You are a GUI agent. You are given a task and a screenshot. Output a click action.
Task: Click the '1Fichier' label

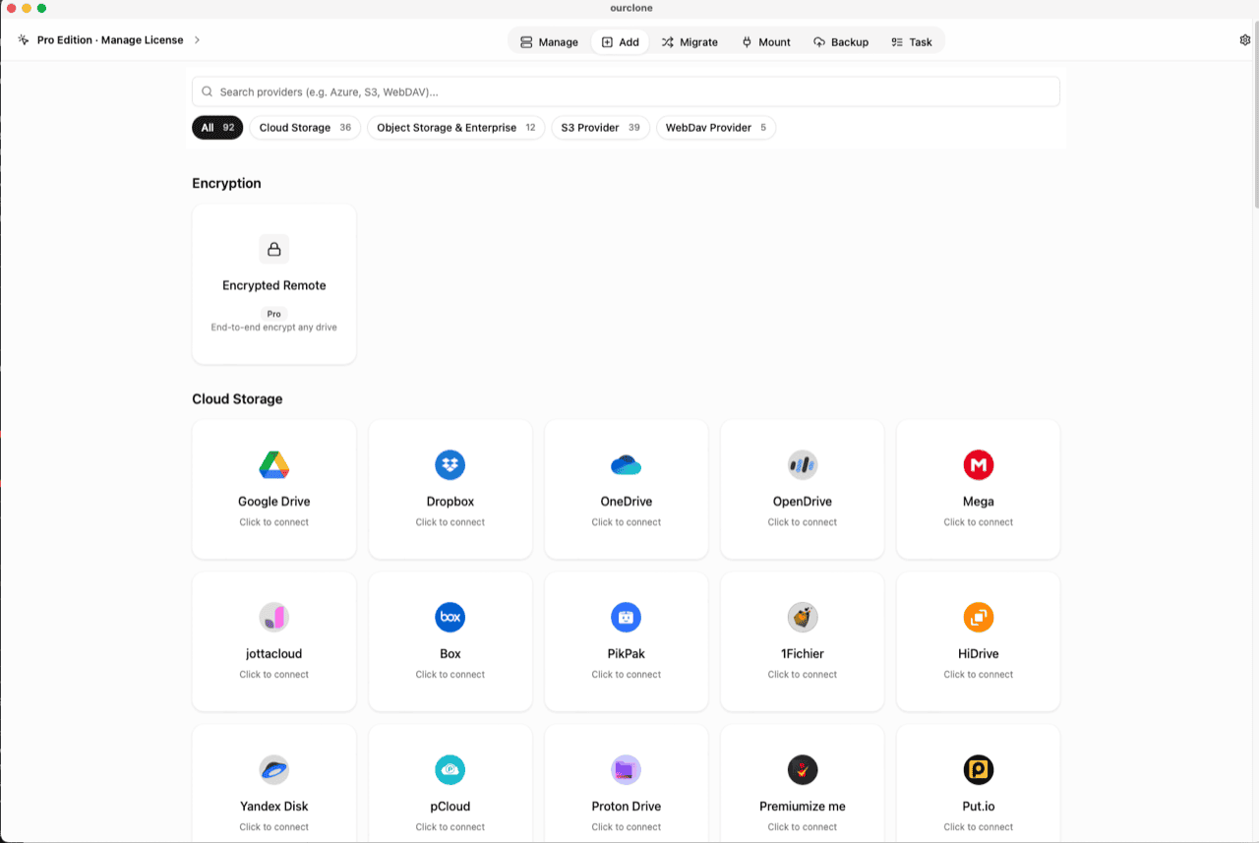pos(803,654)
